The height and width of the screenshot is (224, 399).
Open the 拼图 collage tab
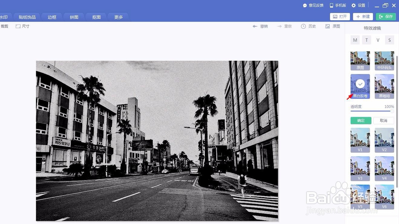pos(74,17)
